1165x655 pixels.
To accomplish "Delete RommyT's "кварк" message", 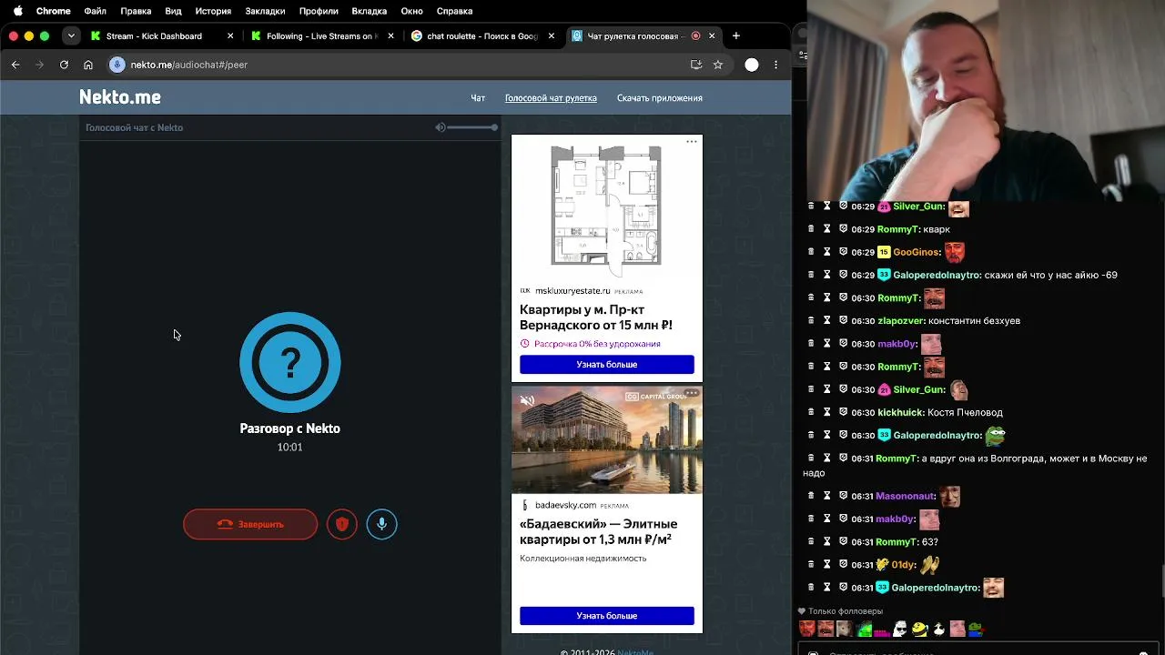I will click(811, 229).
